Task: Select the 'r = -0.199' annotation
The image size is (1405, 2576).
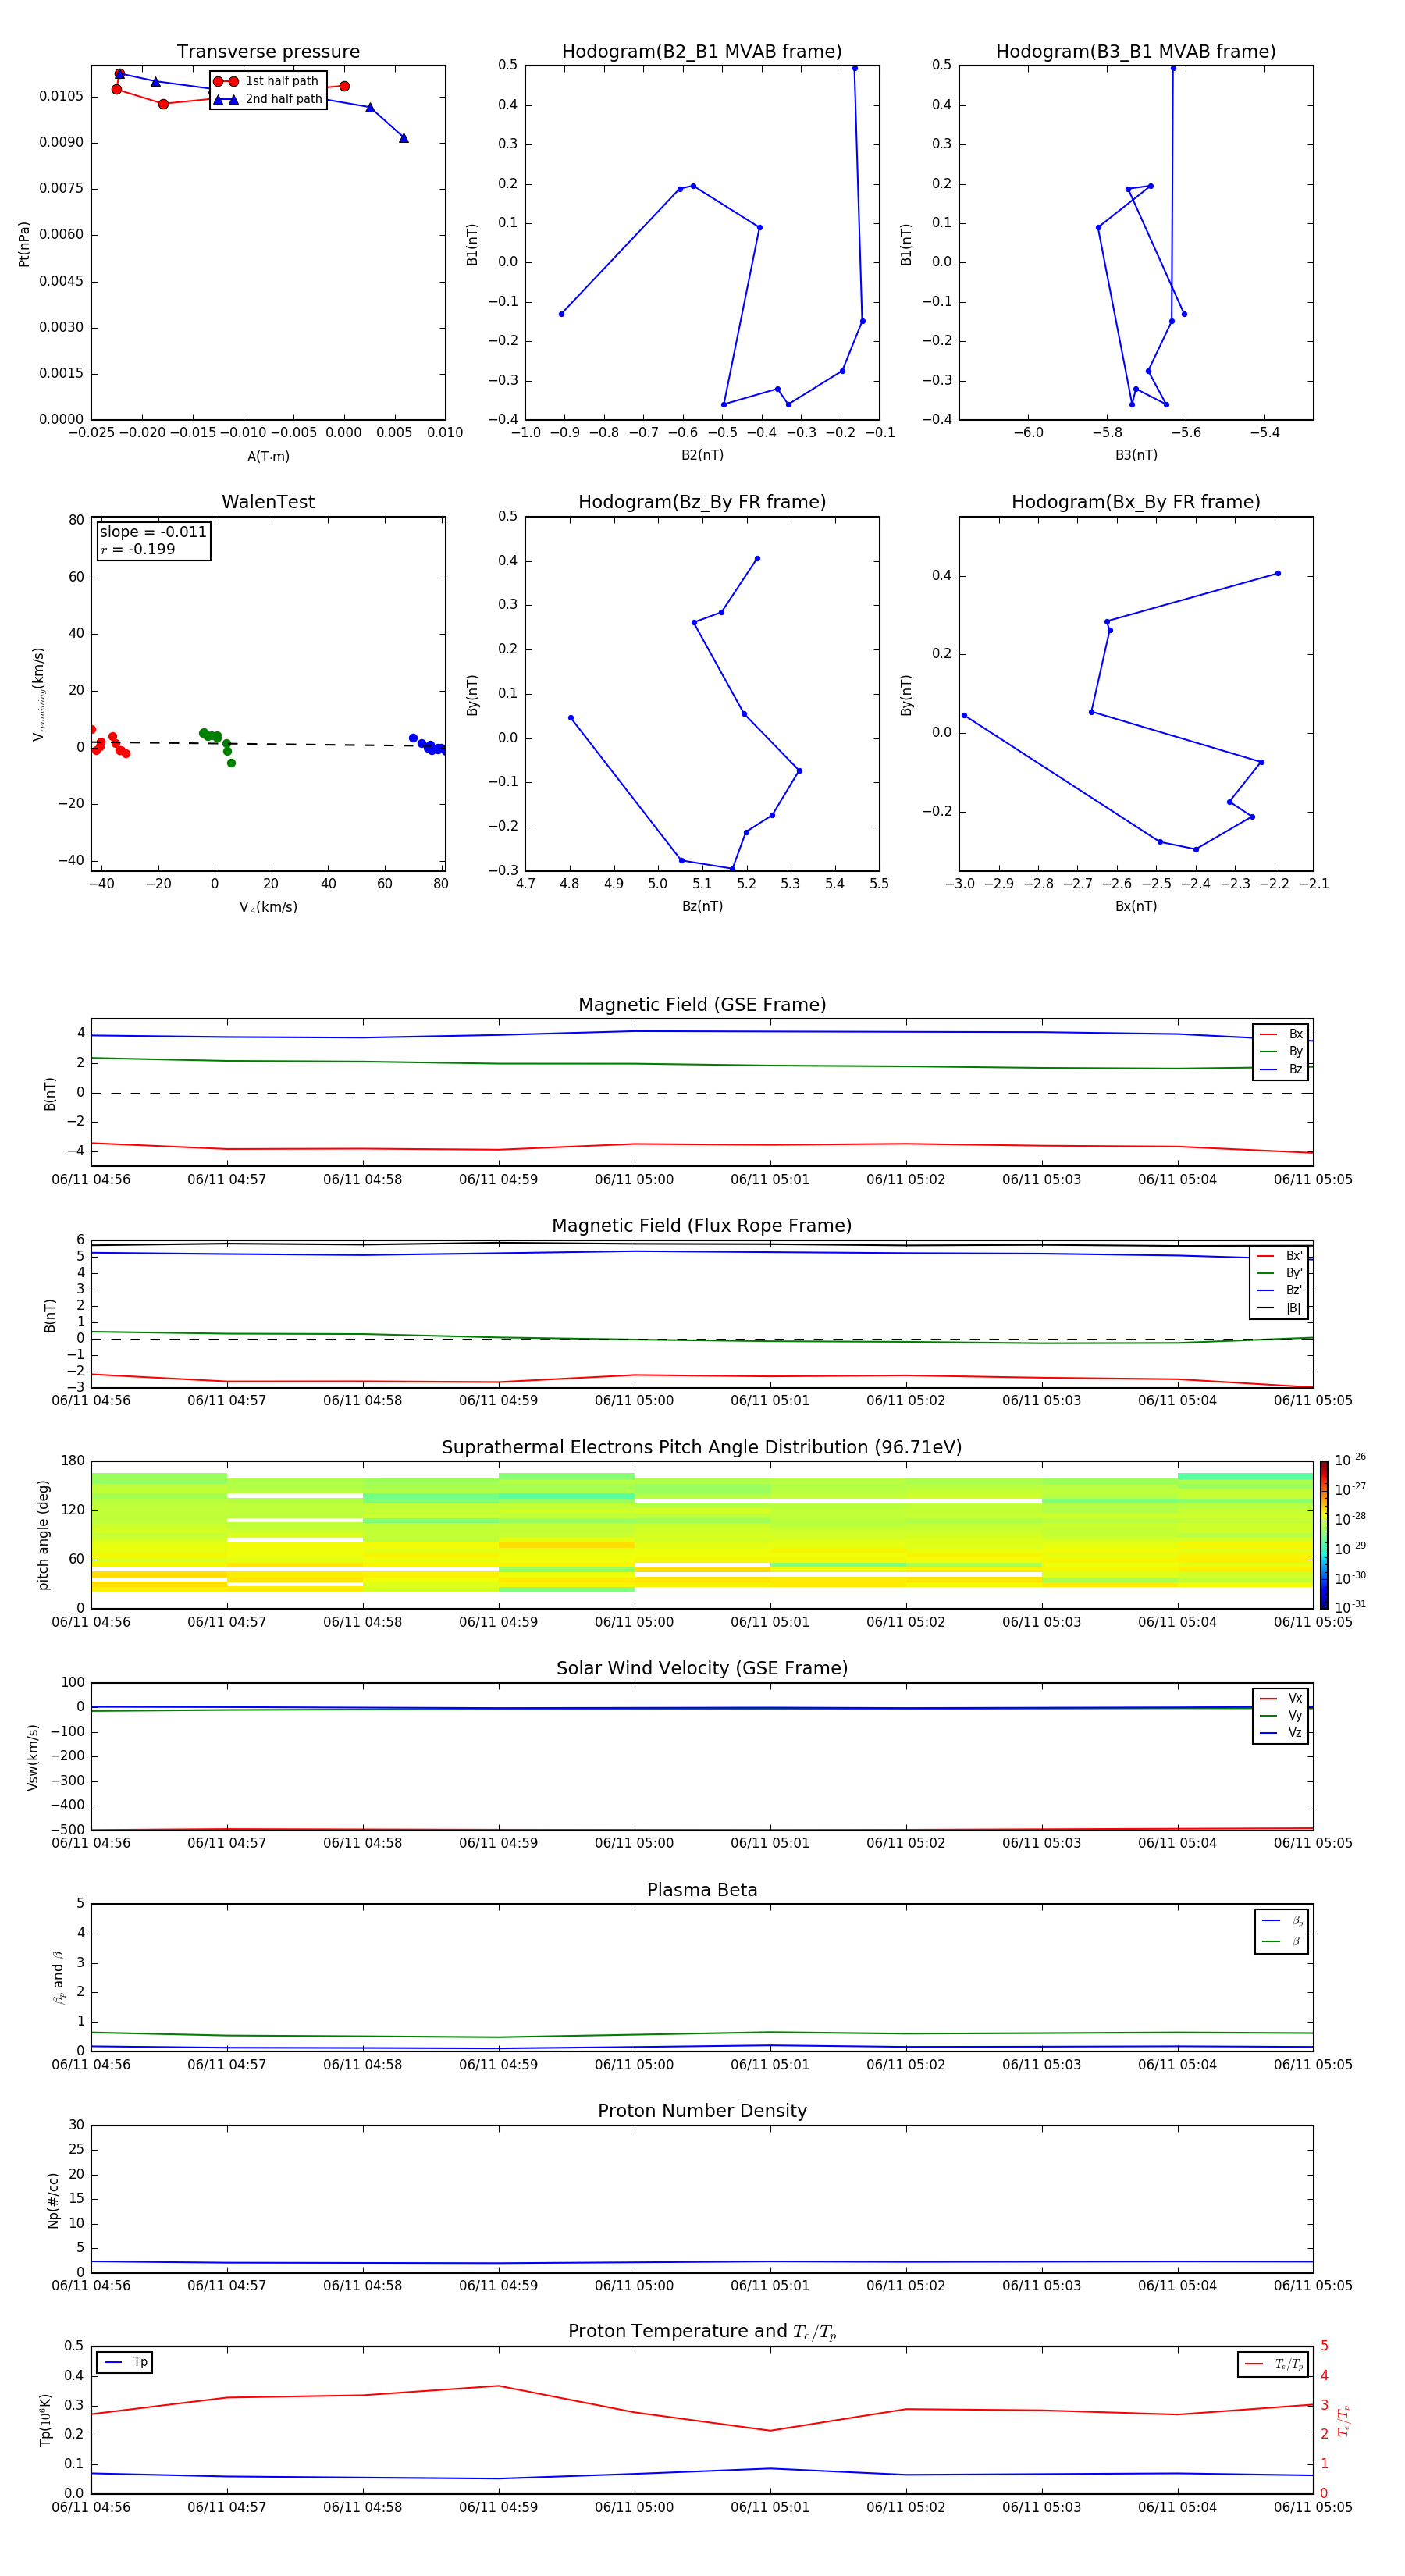Action: click(x=138, y=549)
